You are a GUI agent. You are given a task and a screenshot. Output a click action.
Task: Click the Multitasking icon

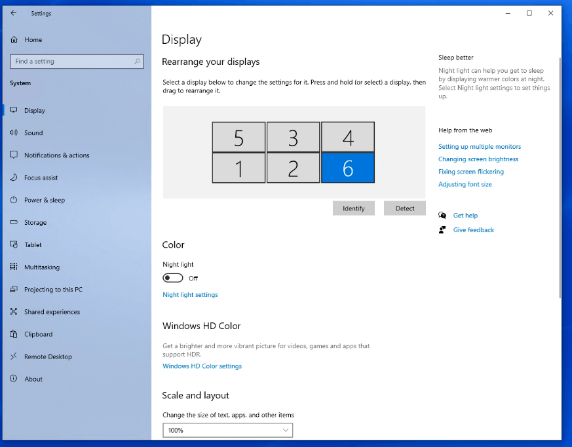coord(14,267)
